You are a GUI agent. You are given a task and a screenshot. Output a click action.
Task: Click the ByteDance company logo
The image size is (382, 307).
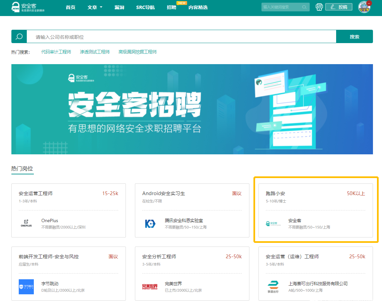[26, 287]
